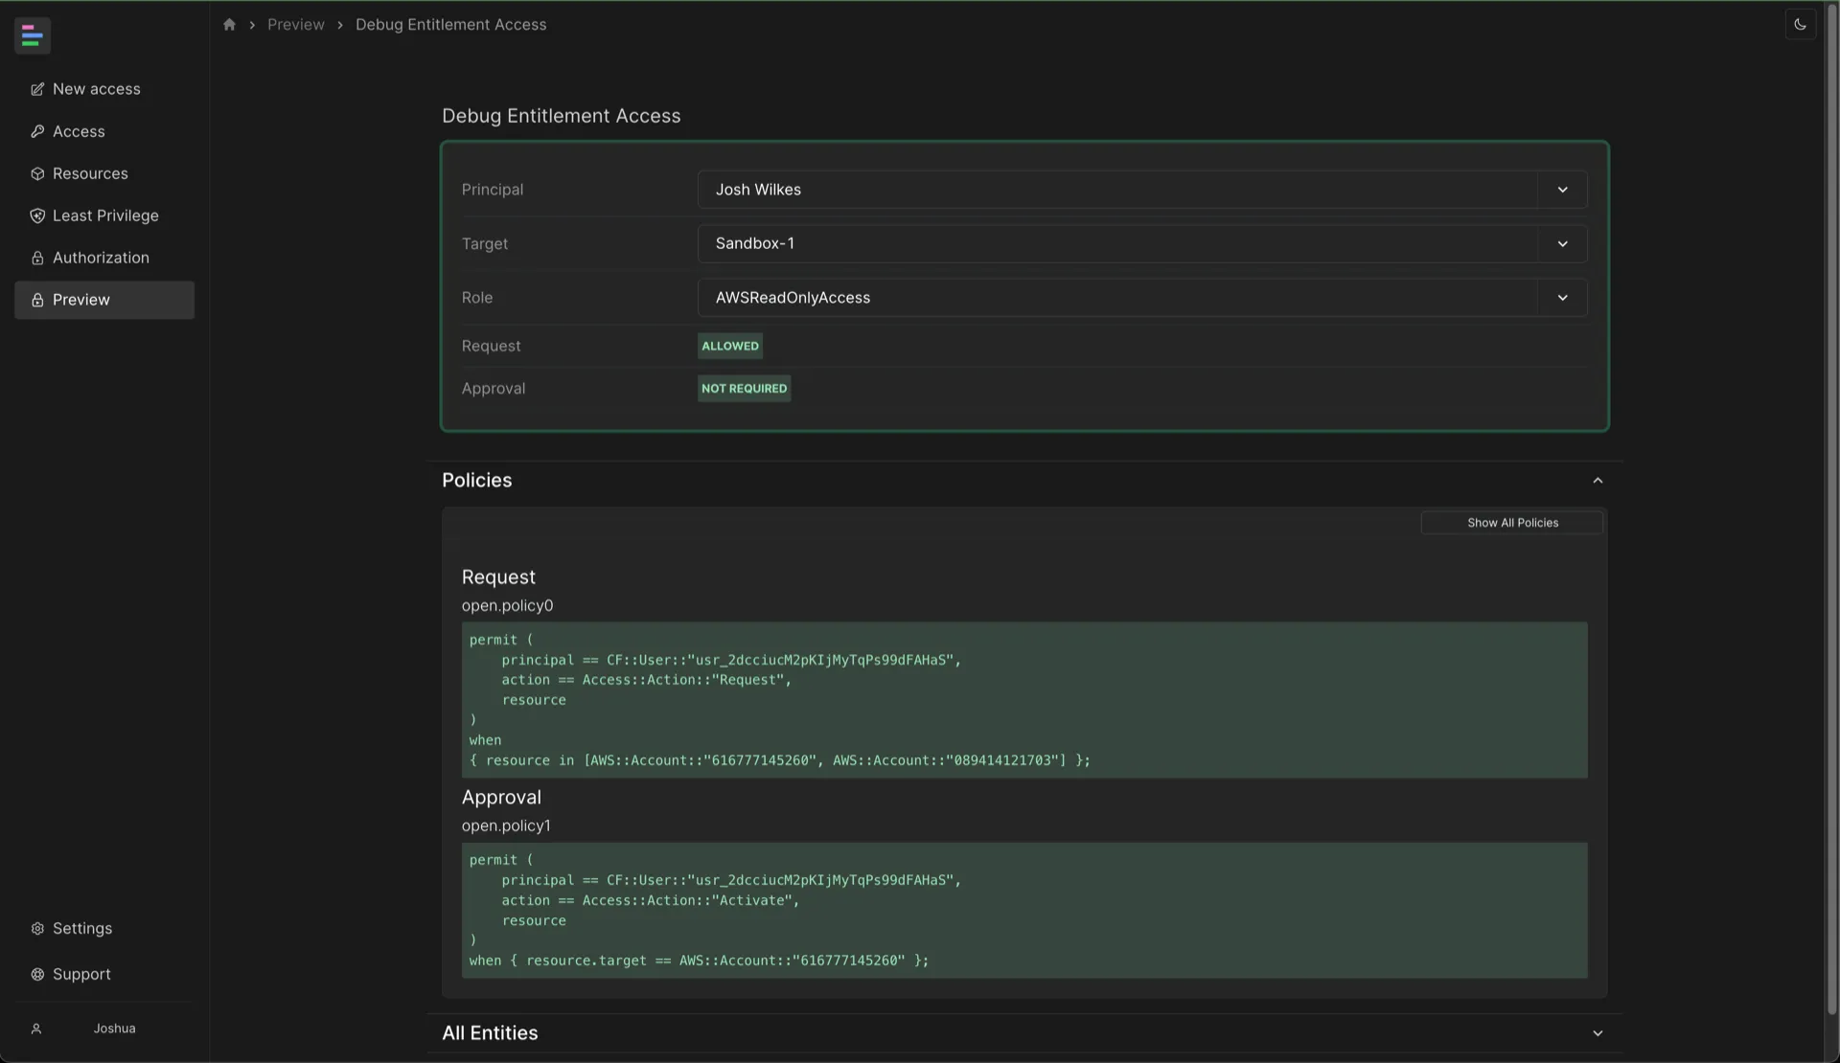Open the Principal dropdown arrow
The height and width of the screenshot is (1063, 1840).
click(1562, 190)
